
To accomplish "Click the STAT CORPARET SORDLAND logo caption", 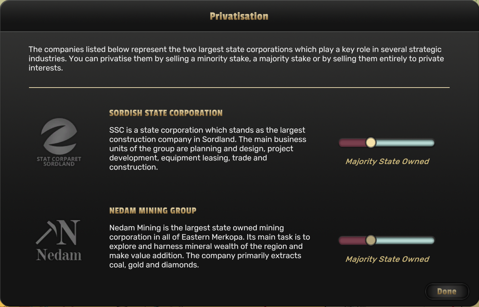I will 59,162.
